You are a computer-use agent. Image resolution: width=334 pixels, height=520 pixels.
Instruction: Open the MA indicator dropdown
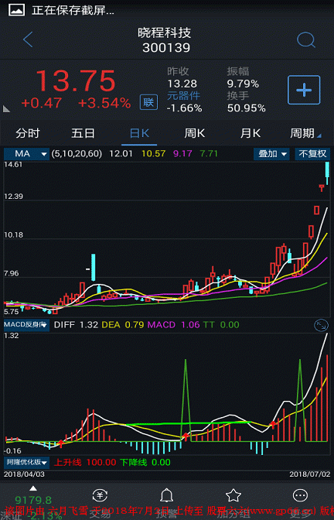26,154
